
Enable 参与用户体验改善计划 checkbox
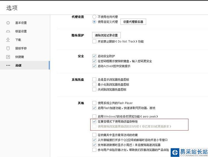point(94,150)
